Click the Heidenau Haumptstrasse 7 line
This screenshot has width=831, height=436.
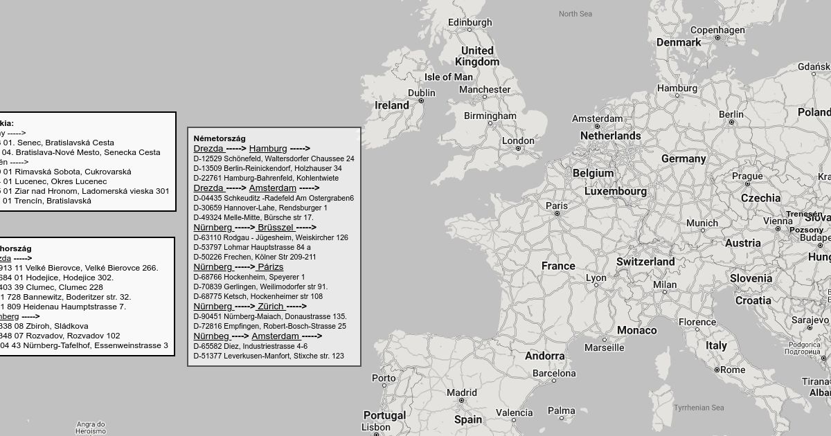point(63,307)
